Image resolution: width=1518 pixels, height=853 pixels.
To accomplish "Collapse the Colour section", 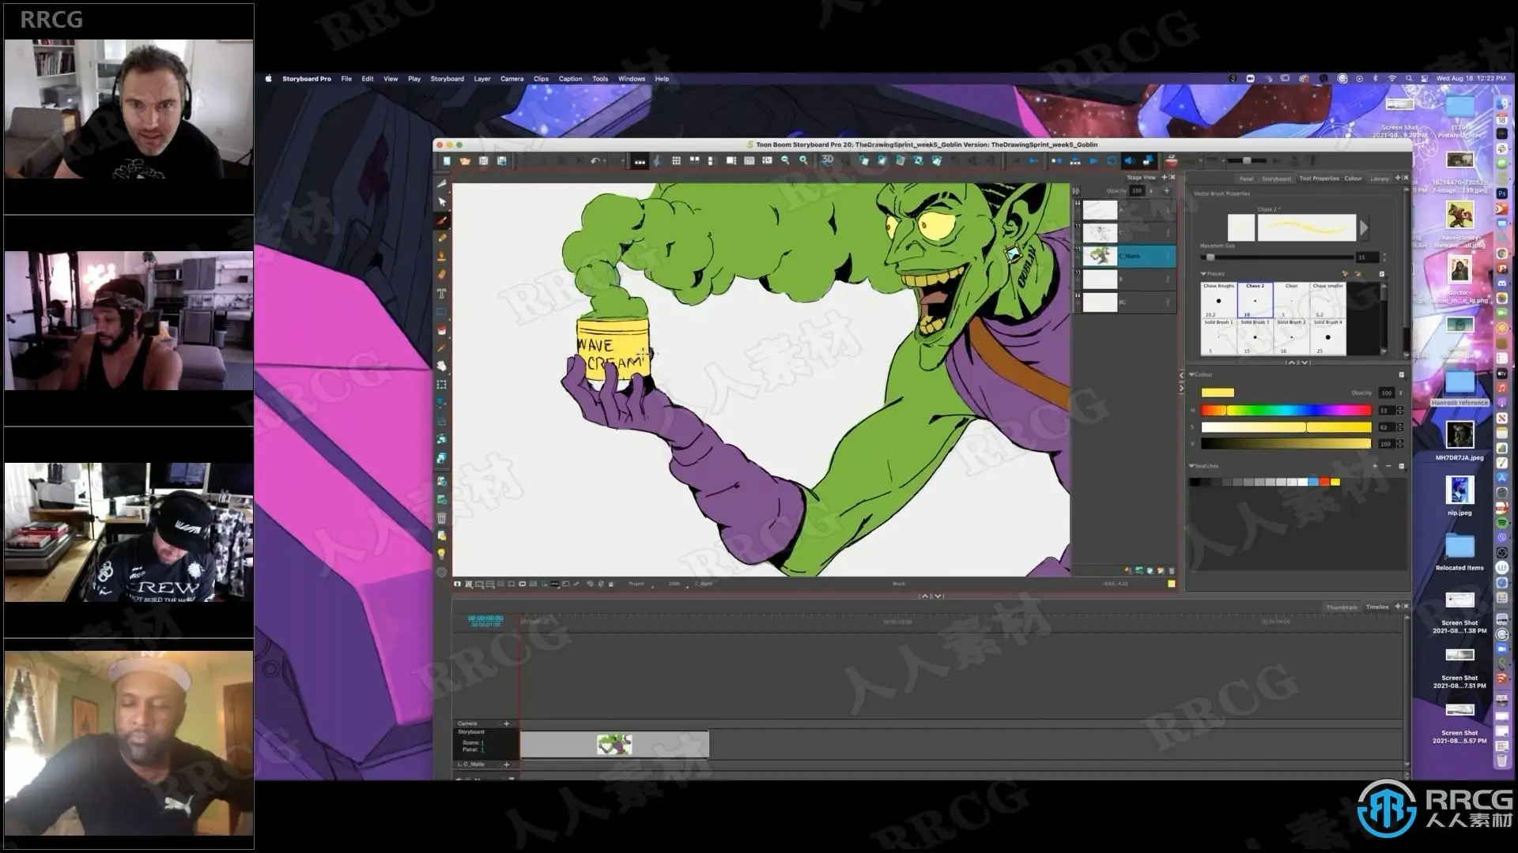I will point(1192,374).
